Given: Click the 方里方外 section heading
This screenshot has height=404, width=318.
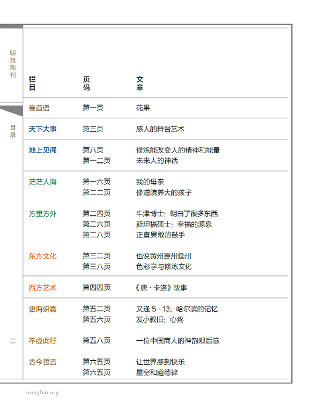Looking at the screenshot, I should pos(42,214).
